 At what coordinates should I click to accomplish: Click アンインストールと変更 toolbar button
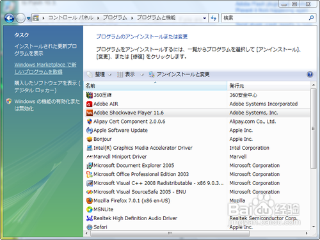coord(179,74)
